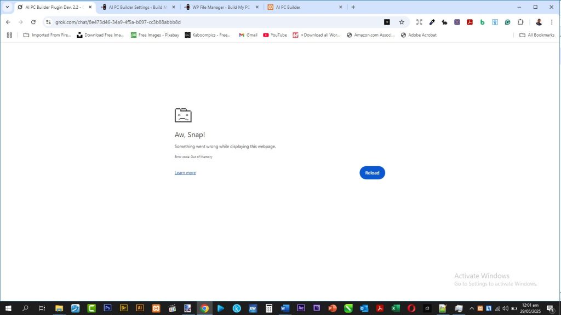
Task: Open the Extensions puzzle piece menu
Action: pyautogui.click(x=520, y=22)
